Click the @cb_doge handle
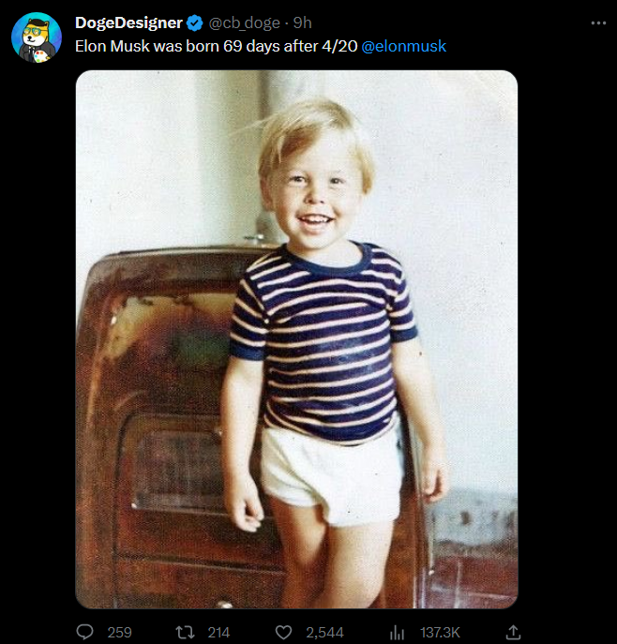 click(242, 22)
